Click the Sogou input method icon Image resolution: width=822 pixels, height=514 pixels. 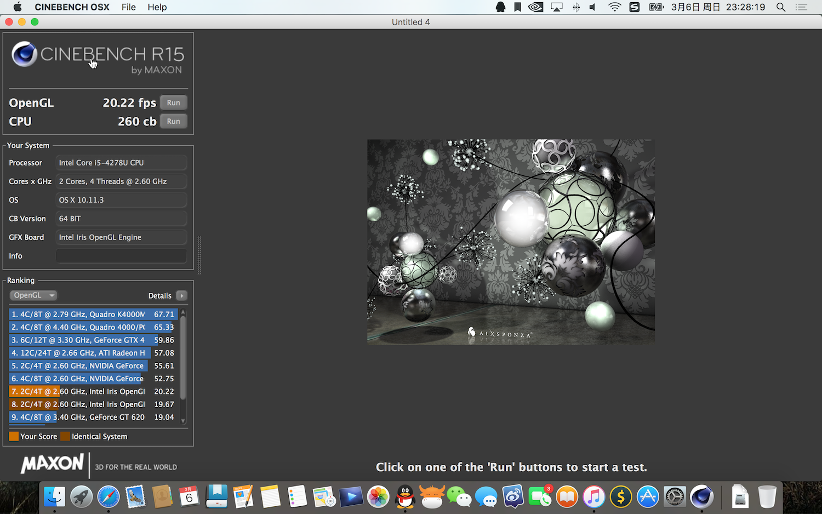pyautogui.click(x=635, y=7)
